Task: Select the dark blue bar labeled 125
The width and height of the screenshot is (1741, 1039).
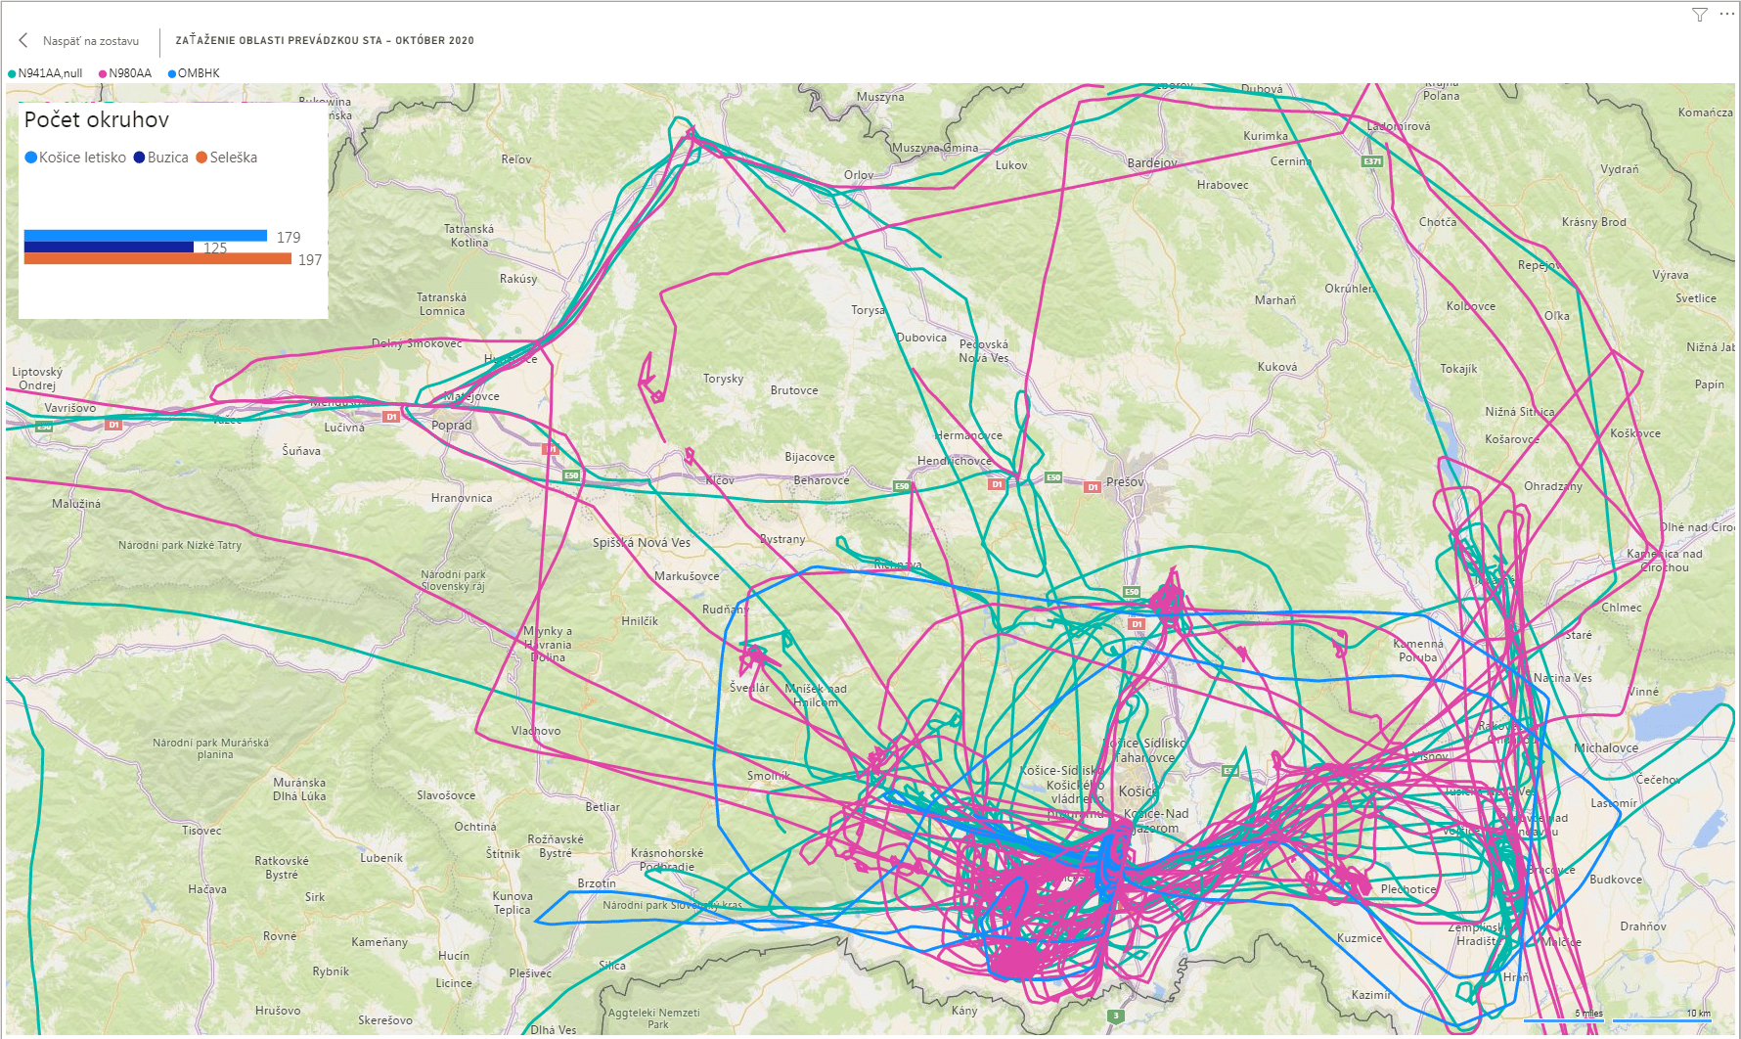Action: coord(109,248)
